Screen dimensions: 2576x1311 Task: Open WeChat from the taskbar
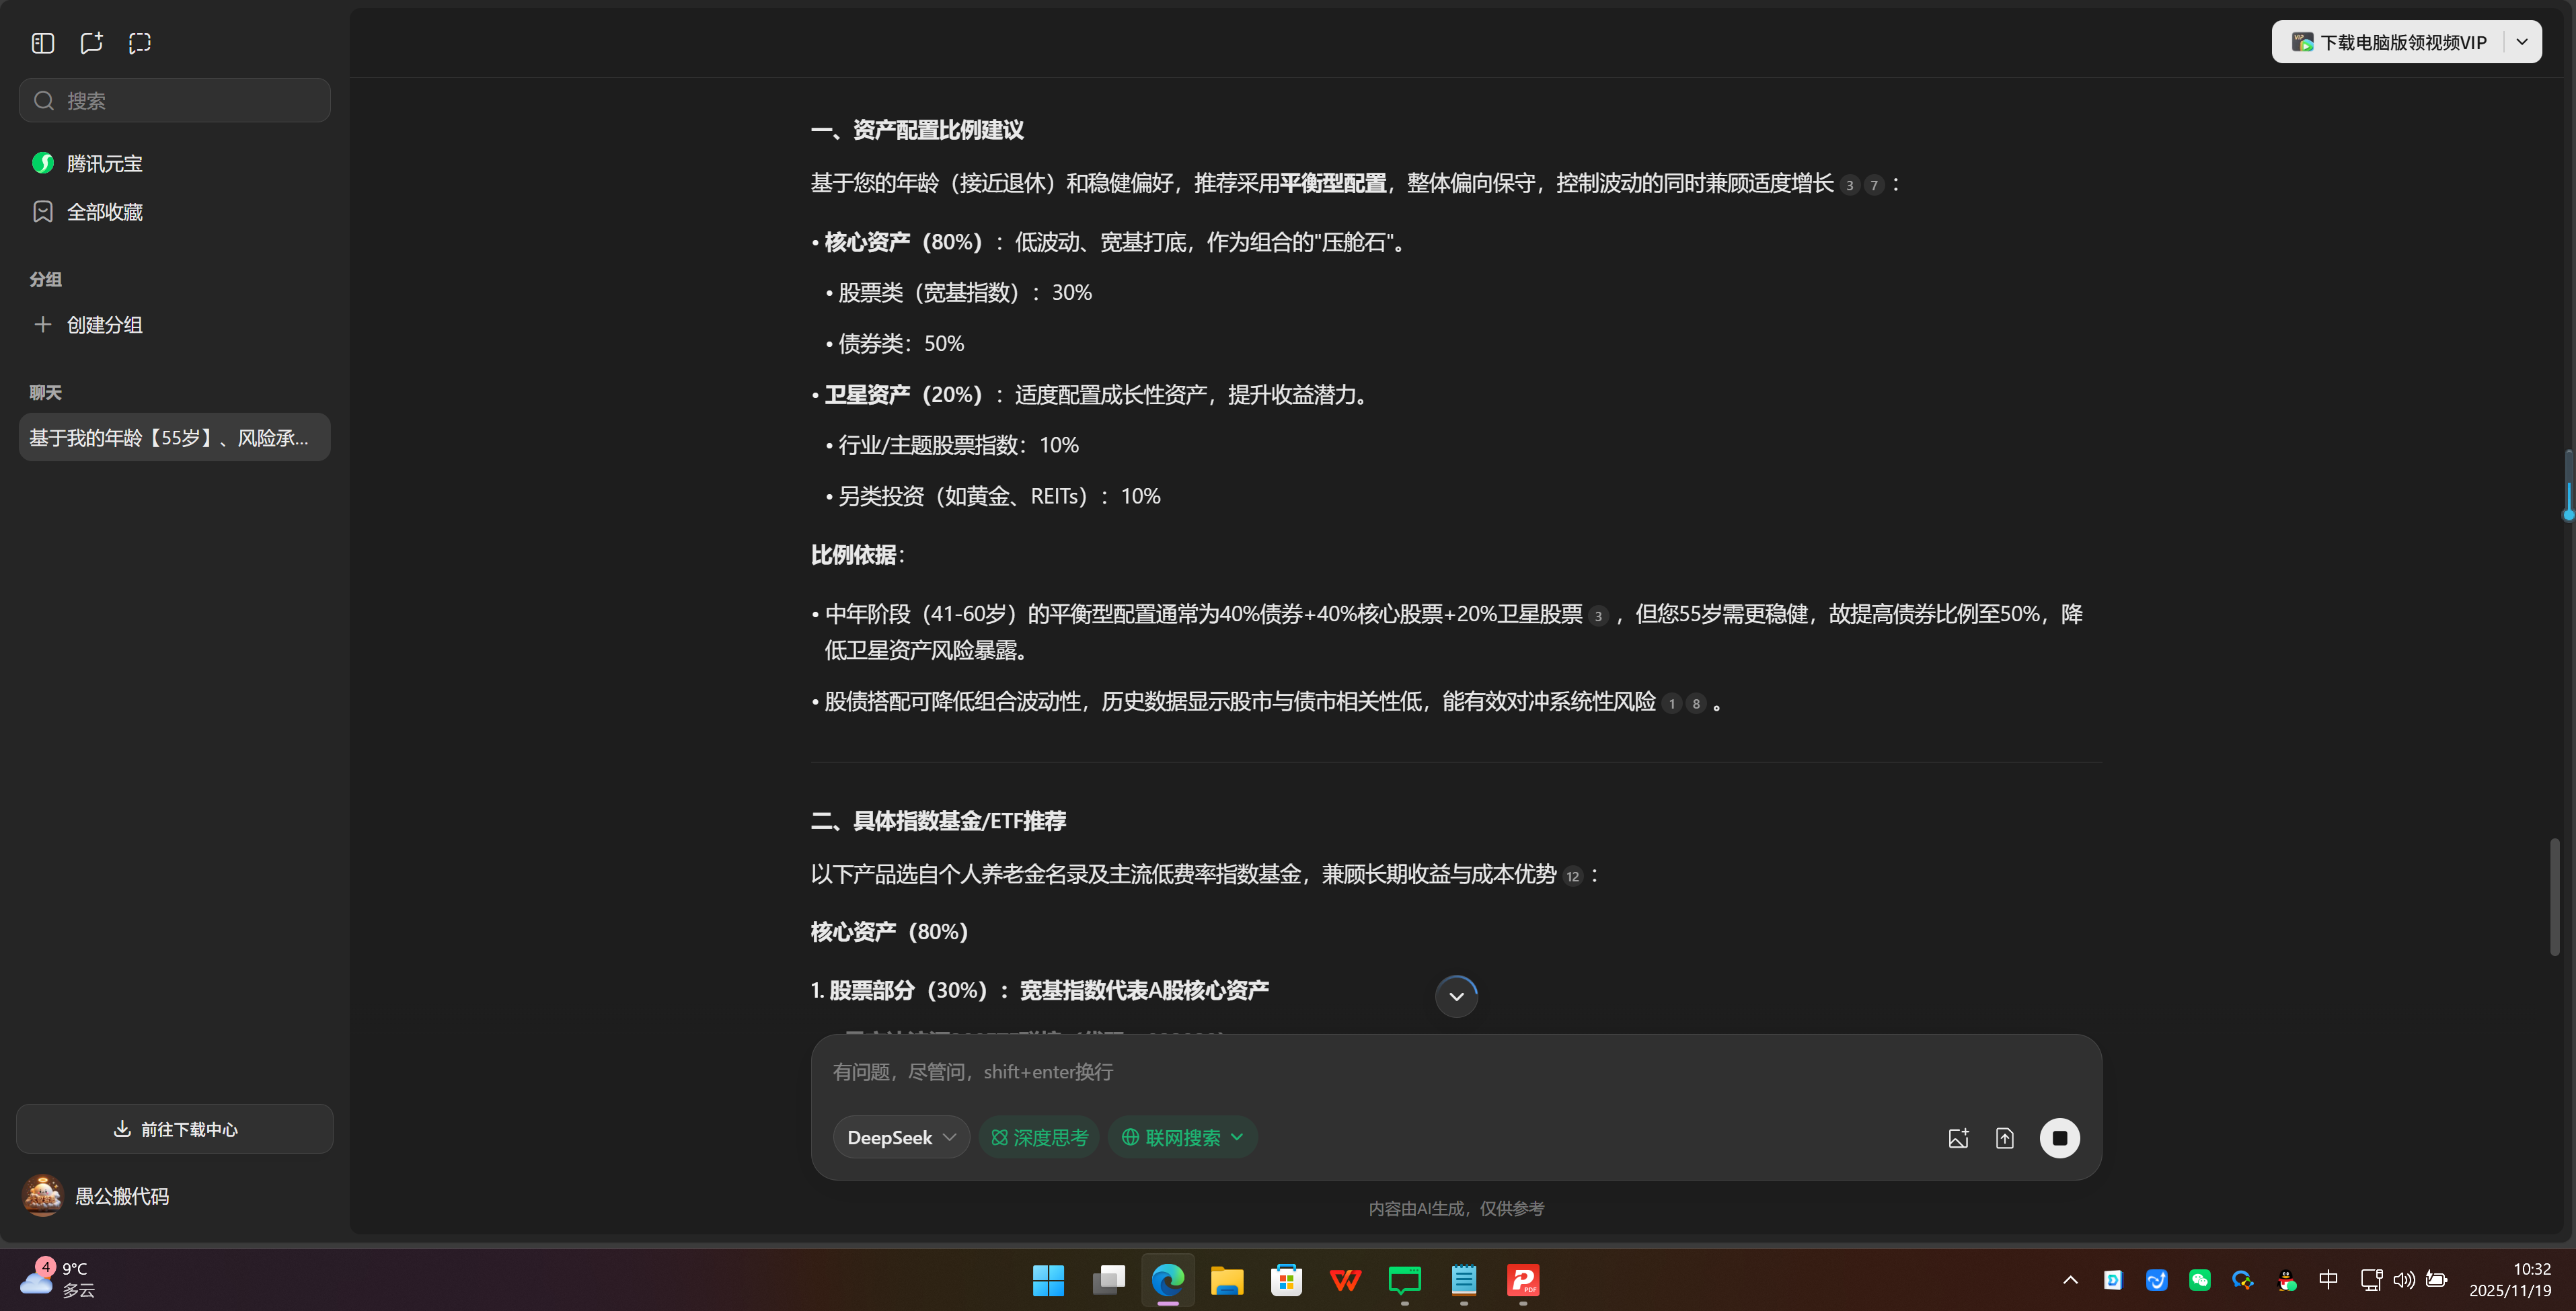click(x=2200, y=1280)
